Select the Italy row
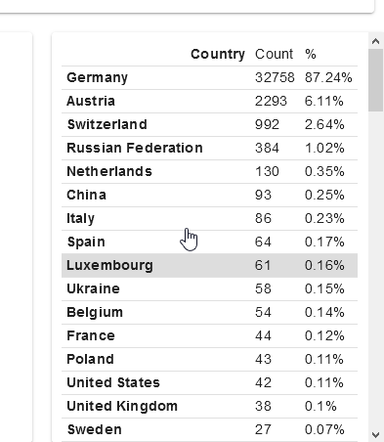This screenshot has height=442, width=384. click(x=209, y=219)
